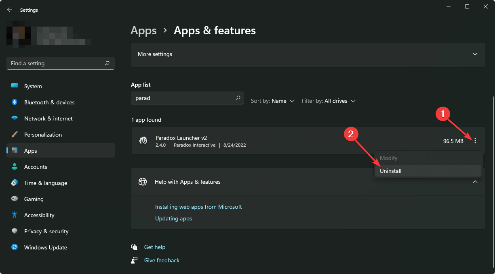Click the Paradox Launcher v2 app icon
495x274 pixels.
(x=143, y=141)
